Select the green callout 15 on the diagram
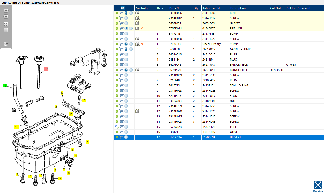324x193 pixels. pos(5,85)
